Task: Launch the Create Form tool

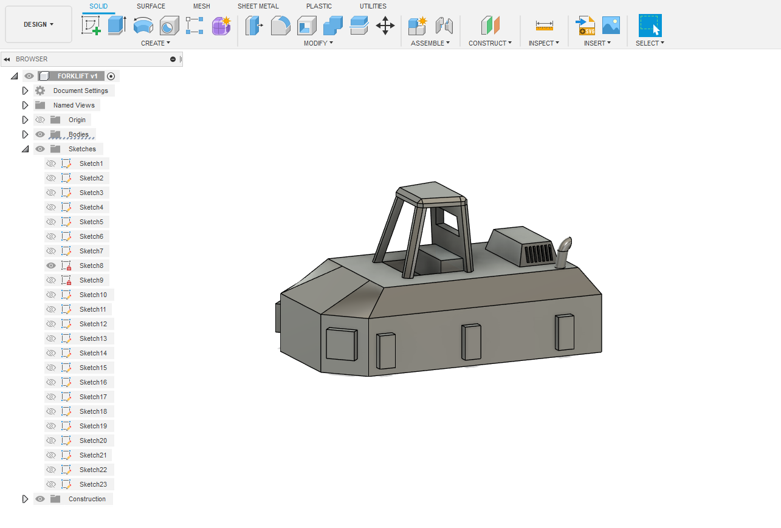Action: pos(221,26)
